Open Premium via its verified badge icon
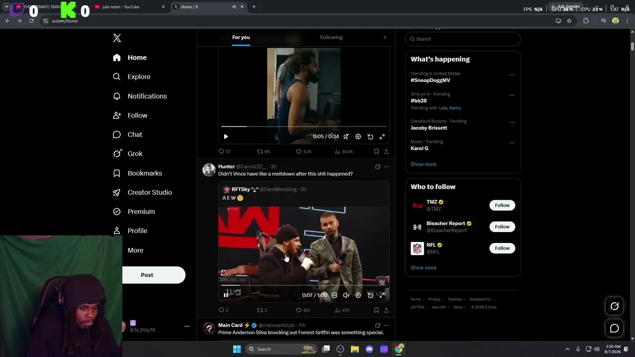 (117, 212)
